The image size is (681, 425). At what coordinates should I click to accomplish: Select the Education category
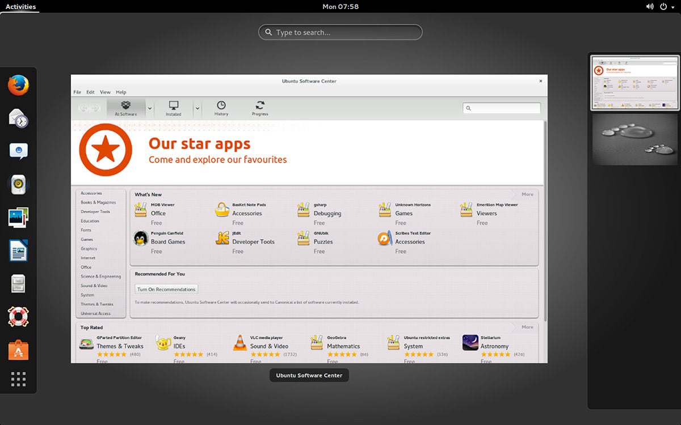[90, 221]
